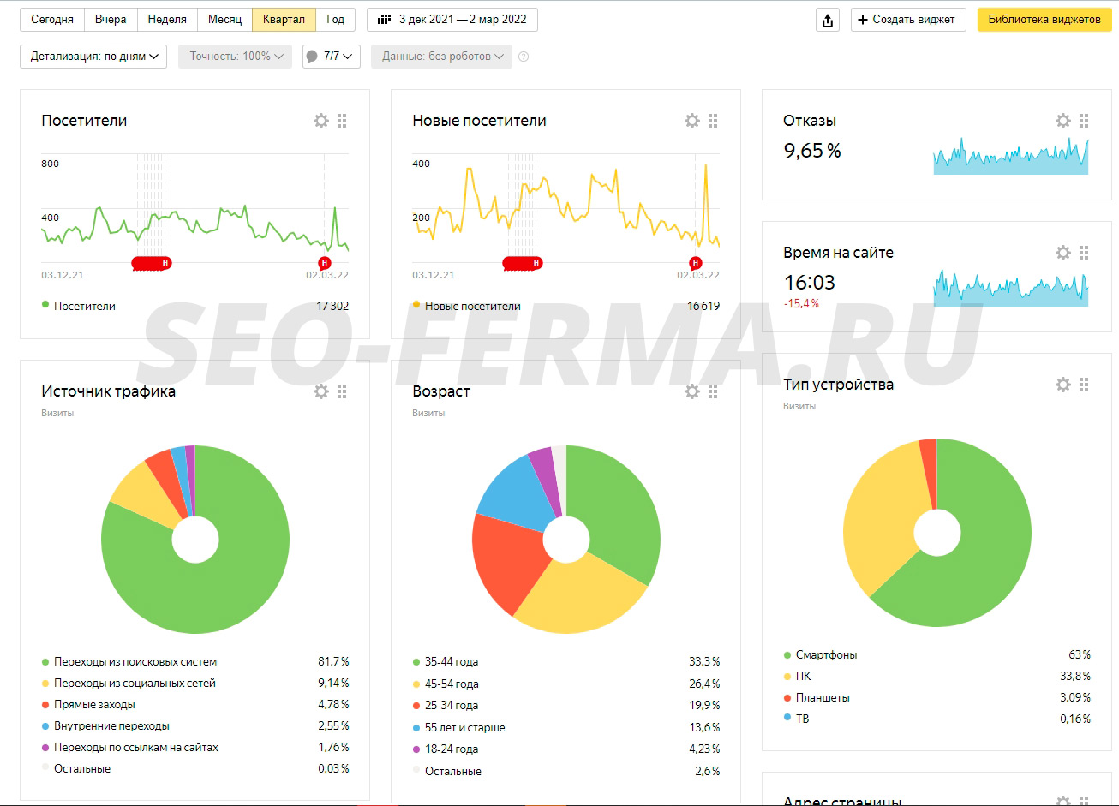The width and height of the screenshot is (1119, 806).
Task: Click red note marker near 02.03.22 on Новые посетители chart
Action: coord(695,263)
